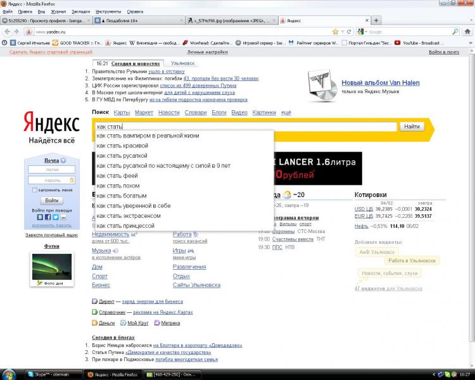Image resolution: width=475 pixels, height=380 pixels.
Task: Click the Найти search button
Action: pos(412,127)
